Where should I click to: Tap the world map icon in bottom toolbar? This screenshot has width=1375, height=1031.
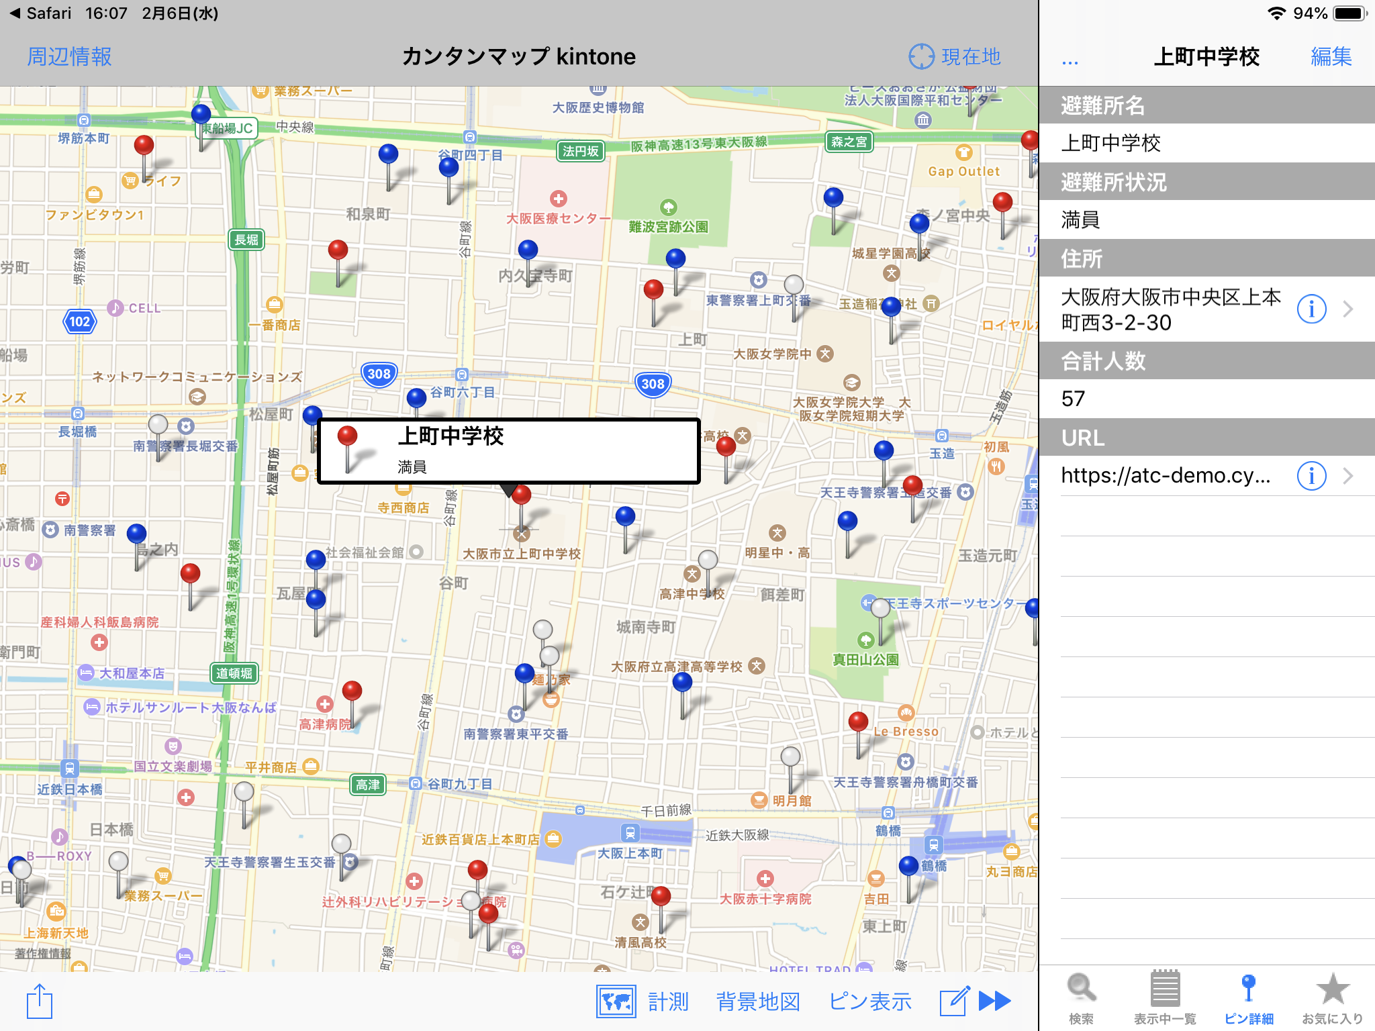(616, 1001)
